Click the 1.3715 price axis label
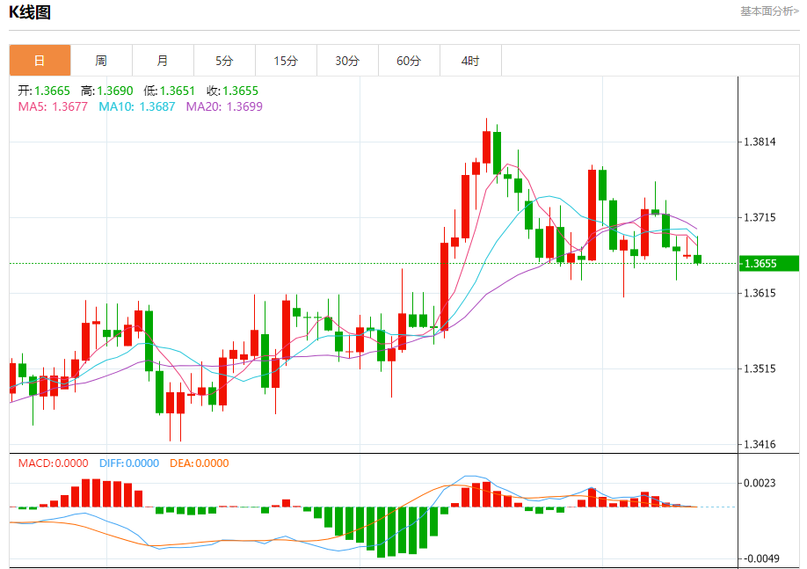This screenshot has height=569, width=807. tap(760, 217)
